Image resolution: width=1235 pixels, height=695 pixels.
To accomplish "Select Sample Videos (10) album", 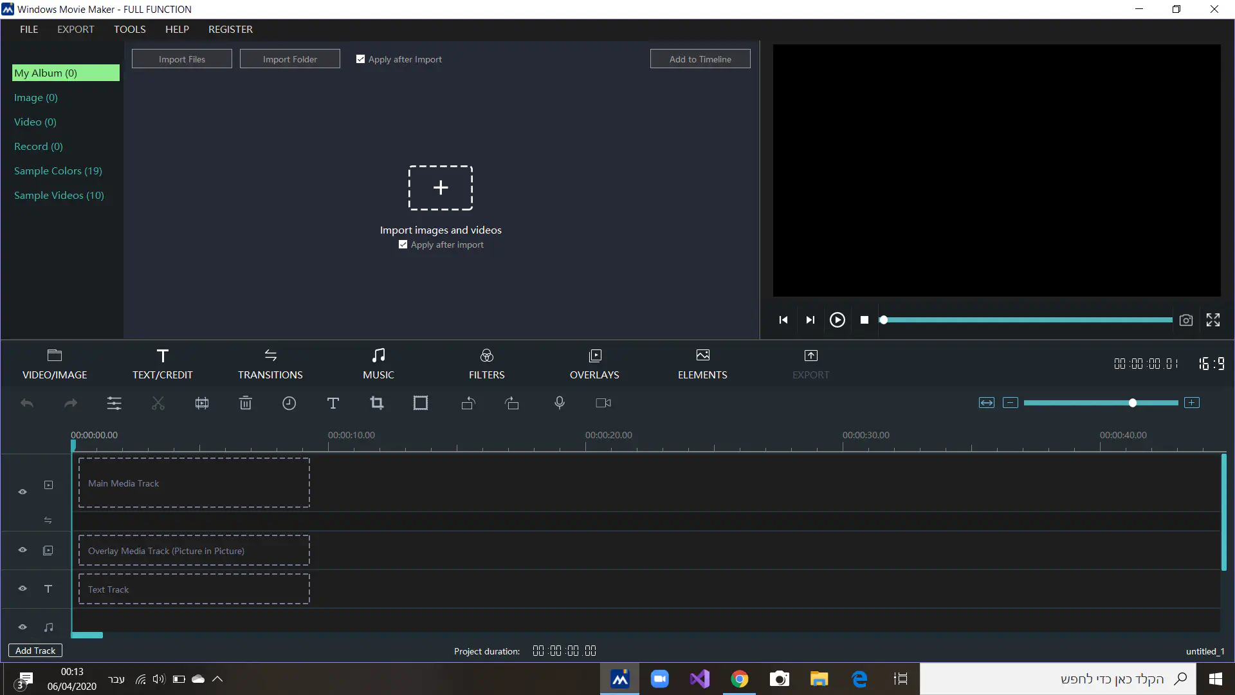I will (x=59, y=196).
